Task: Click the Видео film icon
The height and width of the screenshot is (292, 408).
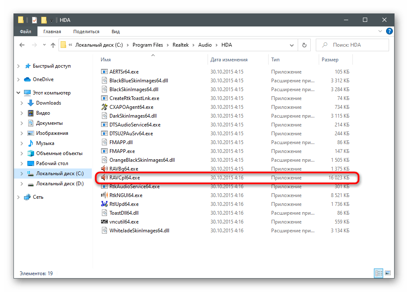Action: [x=31, y=113]
